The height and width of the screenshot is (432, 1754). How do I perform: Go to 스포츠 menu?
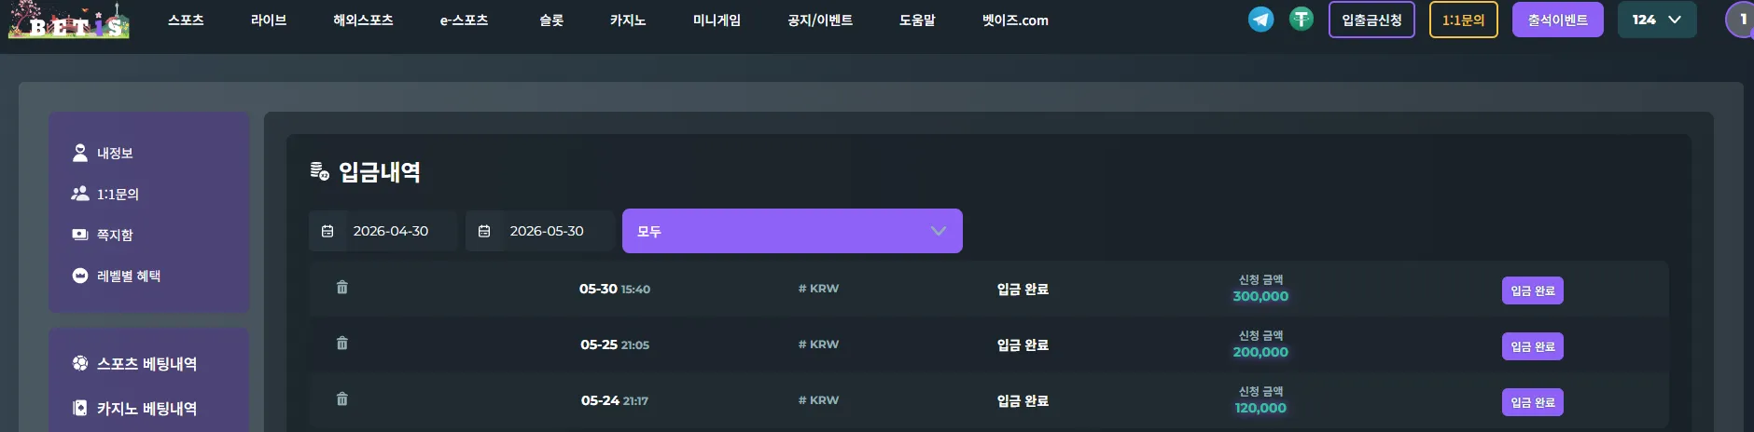[186, 20]
